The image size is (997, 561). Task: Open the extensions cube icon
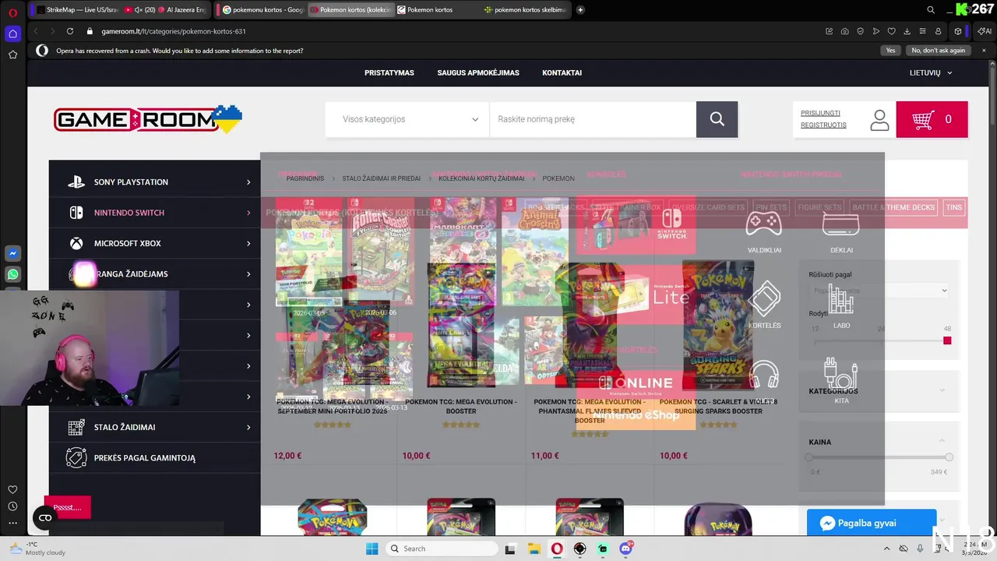[958, 31]
